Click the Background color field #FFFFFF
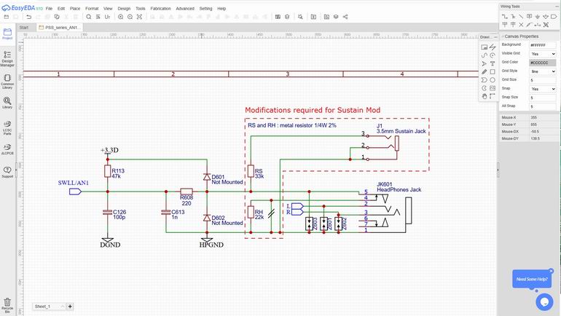The image size is (561, 316). point(543,45)
